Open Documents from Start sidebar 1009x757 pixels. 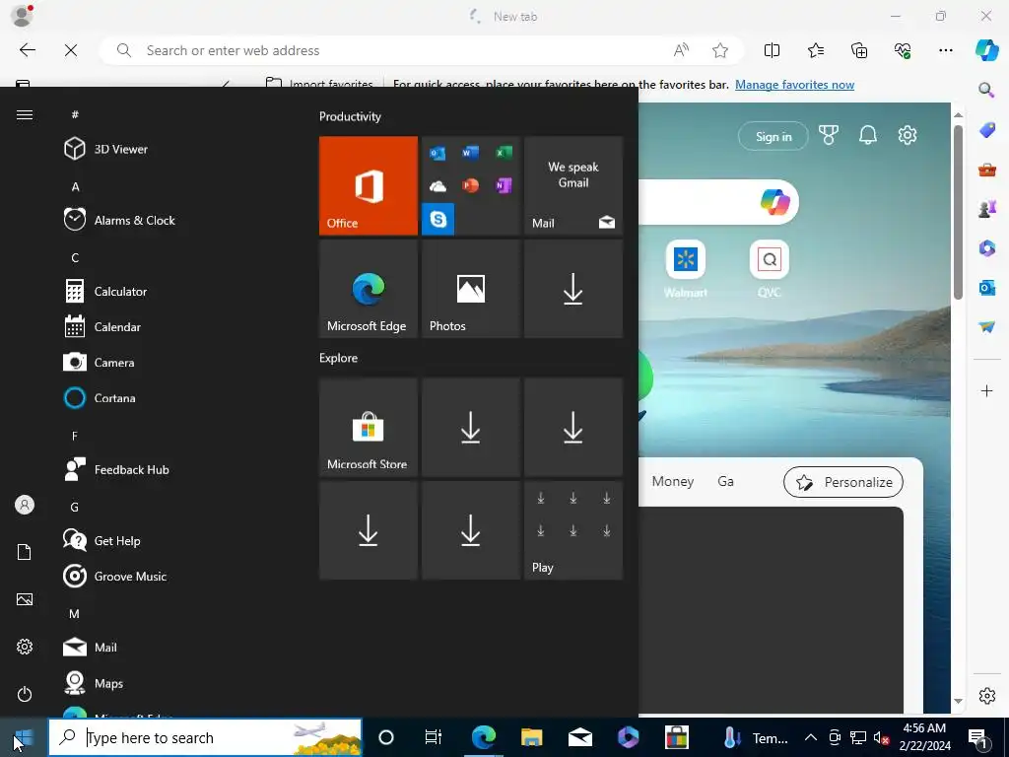click(x=25, y=552)
